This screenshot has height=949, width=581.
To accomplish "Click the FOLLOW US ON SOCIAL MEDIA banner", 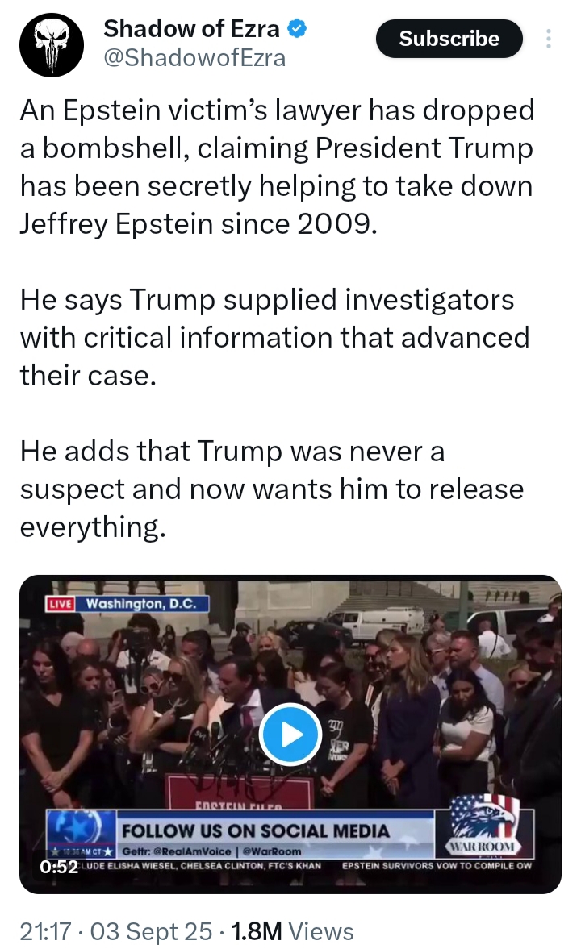I will click(x=256, y=830).
